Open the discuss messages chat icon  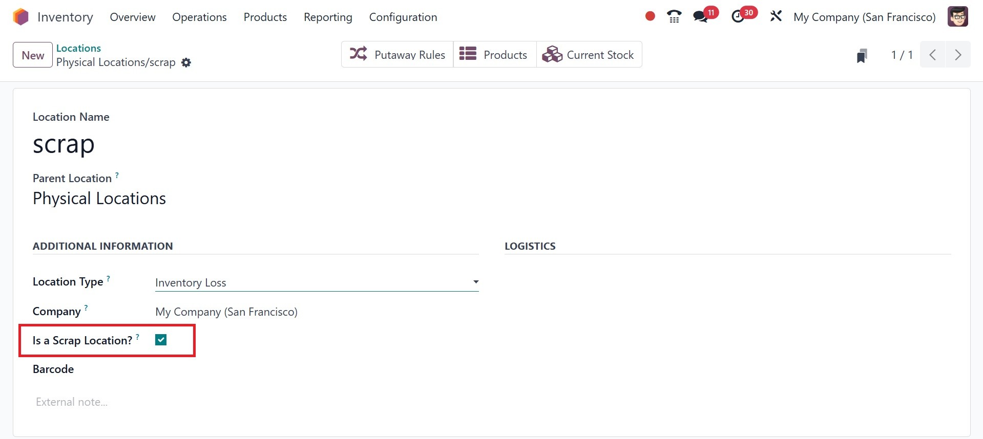(x=700, y=17)
